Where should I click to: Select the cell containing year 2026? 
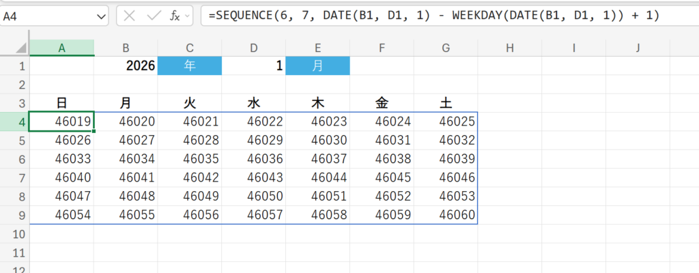coord(126,66)
